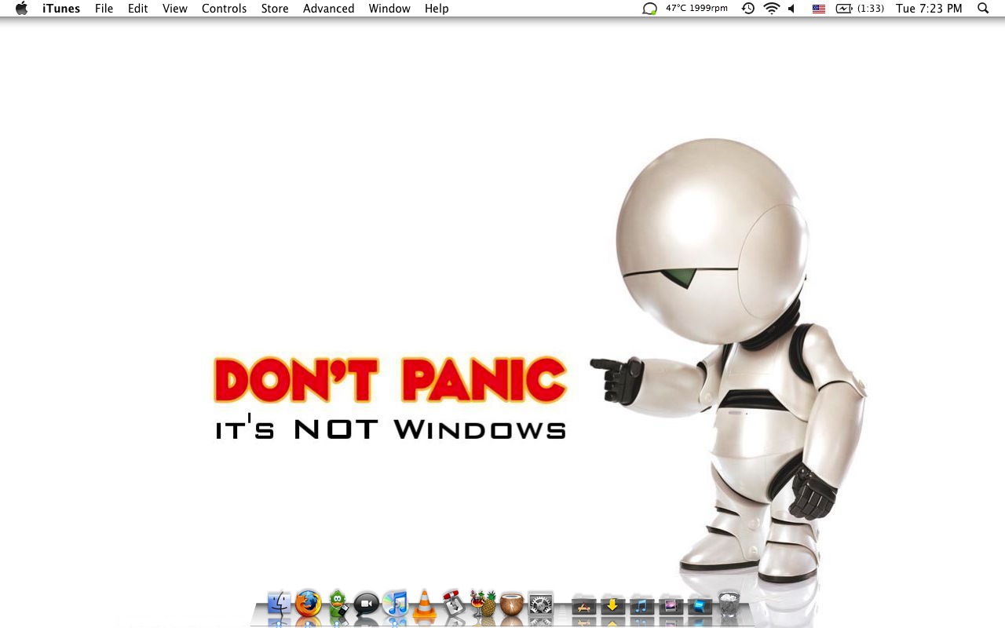The height and width of the screenshot is (628, 1005).
Task: Open the Advanced menu
Action: point(329,9)
